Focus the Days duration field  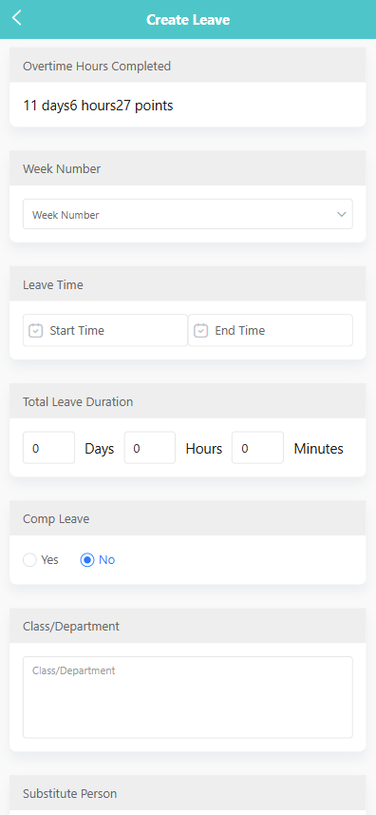48,448
